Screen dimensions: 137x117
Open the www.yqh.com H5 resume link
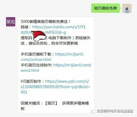pos(55,87)
